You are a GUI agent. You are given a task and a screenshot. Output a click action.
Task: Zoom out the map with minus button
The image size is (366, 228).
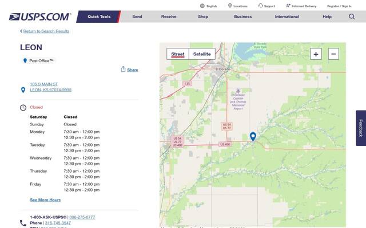(x=333, y=54)
